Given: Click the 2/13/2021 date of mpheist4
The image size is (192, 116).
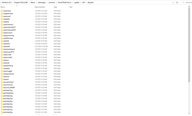Looking at the screenshot, I should (x=41, y=46).
